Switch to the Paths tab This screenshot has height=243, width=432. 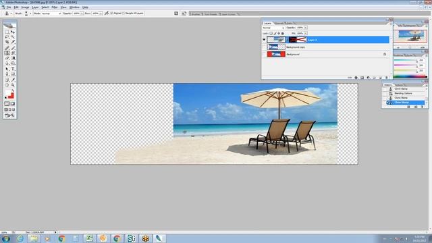click(x=290, y=24)
